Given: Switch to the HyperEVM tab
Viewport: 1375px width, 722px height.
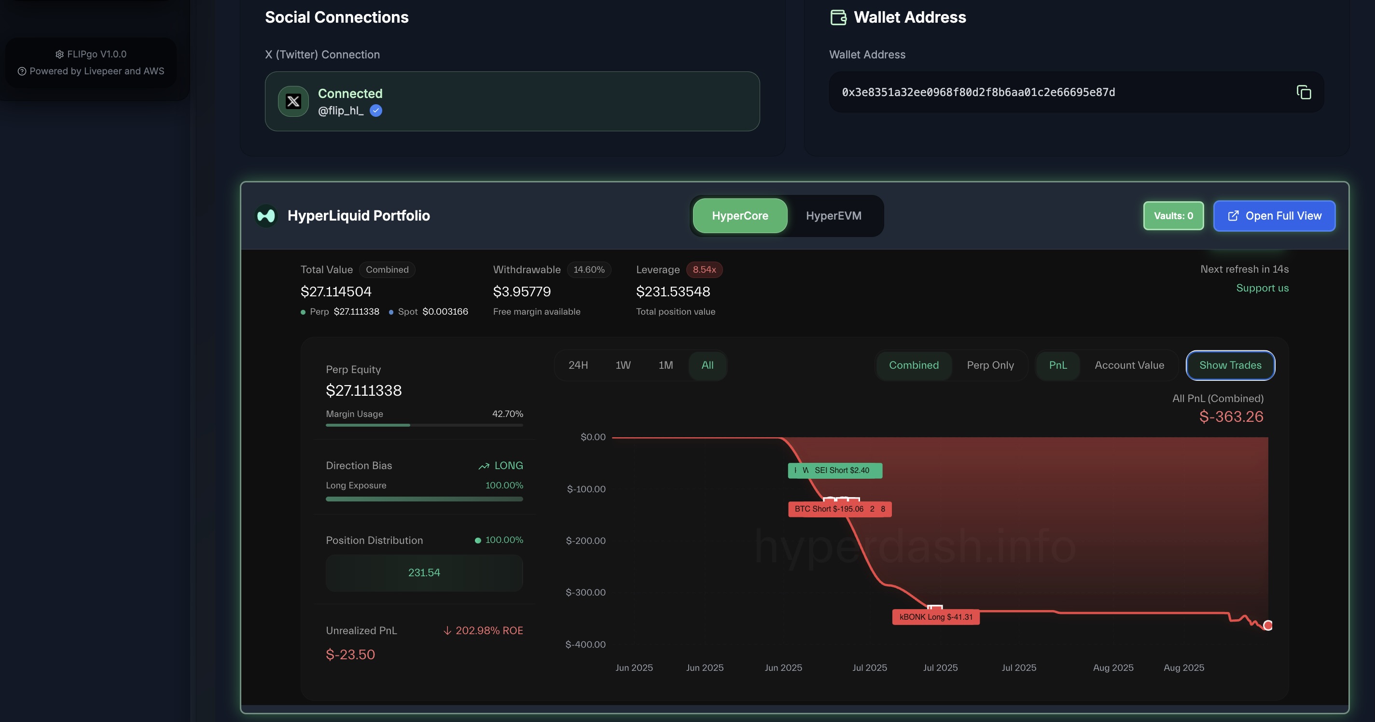Looking at the screenshot, I should click(833, 216).
